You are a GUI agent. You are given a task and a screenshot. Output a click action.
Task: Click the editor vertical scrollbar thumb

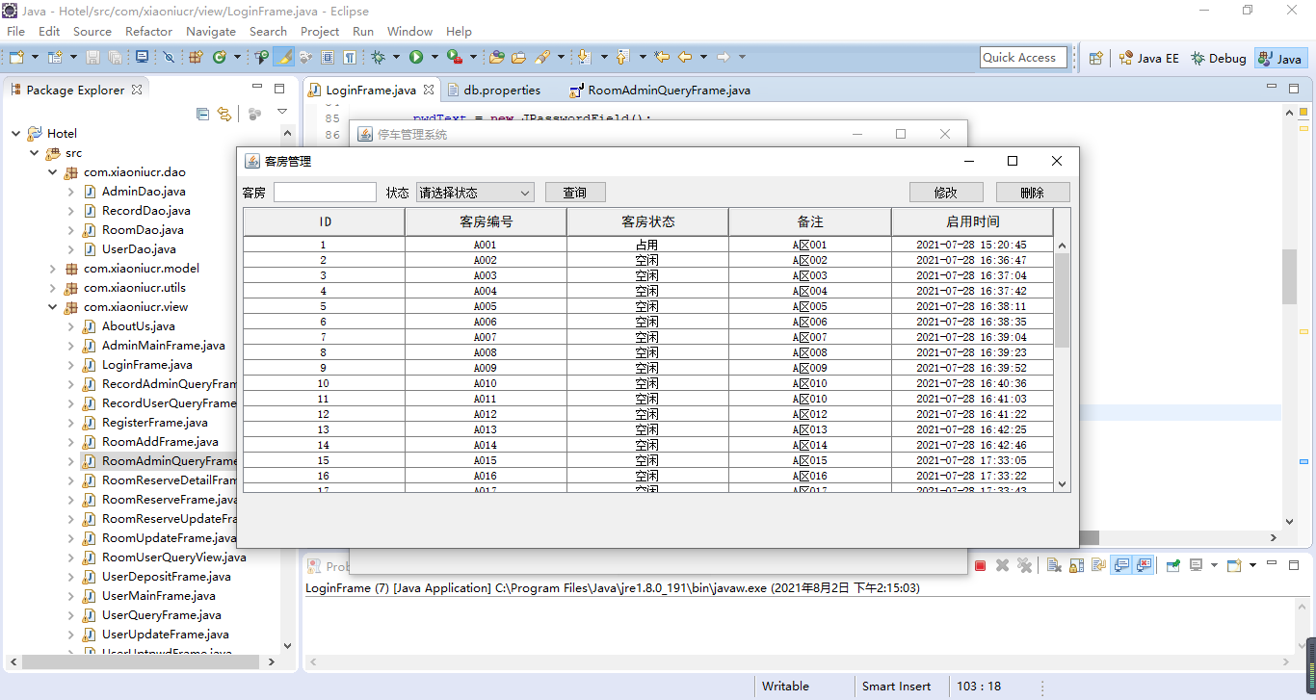(1289, 276)
